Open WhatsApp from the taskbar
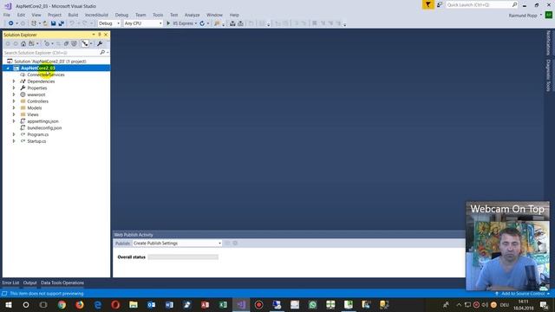This screenshot has width=555, height=312. (312, 304)
